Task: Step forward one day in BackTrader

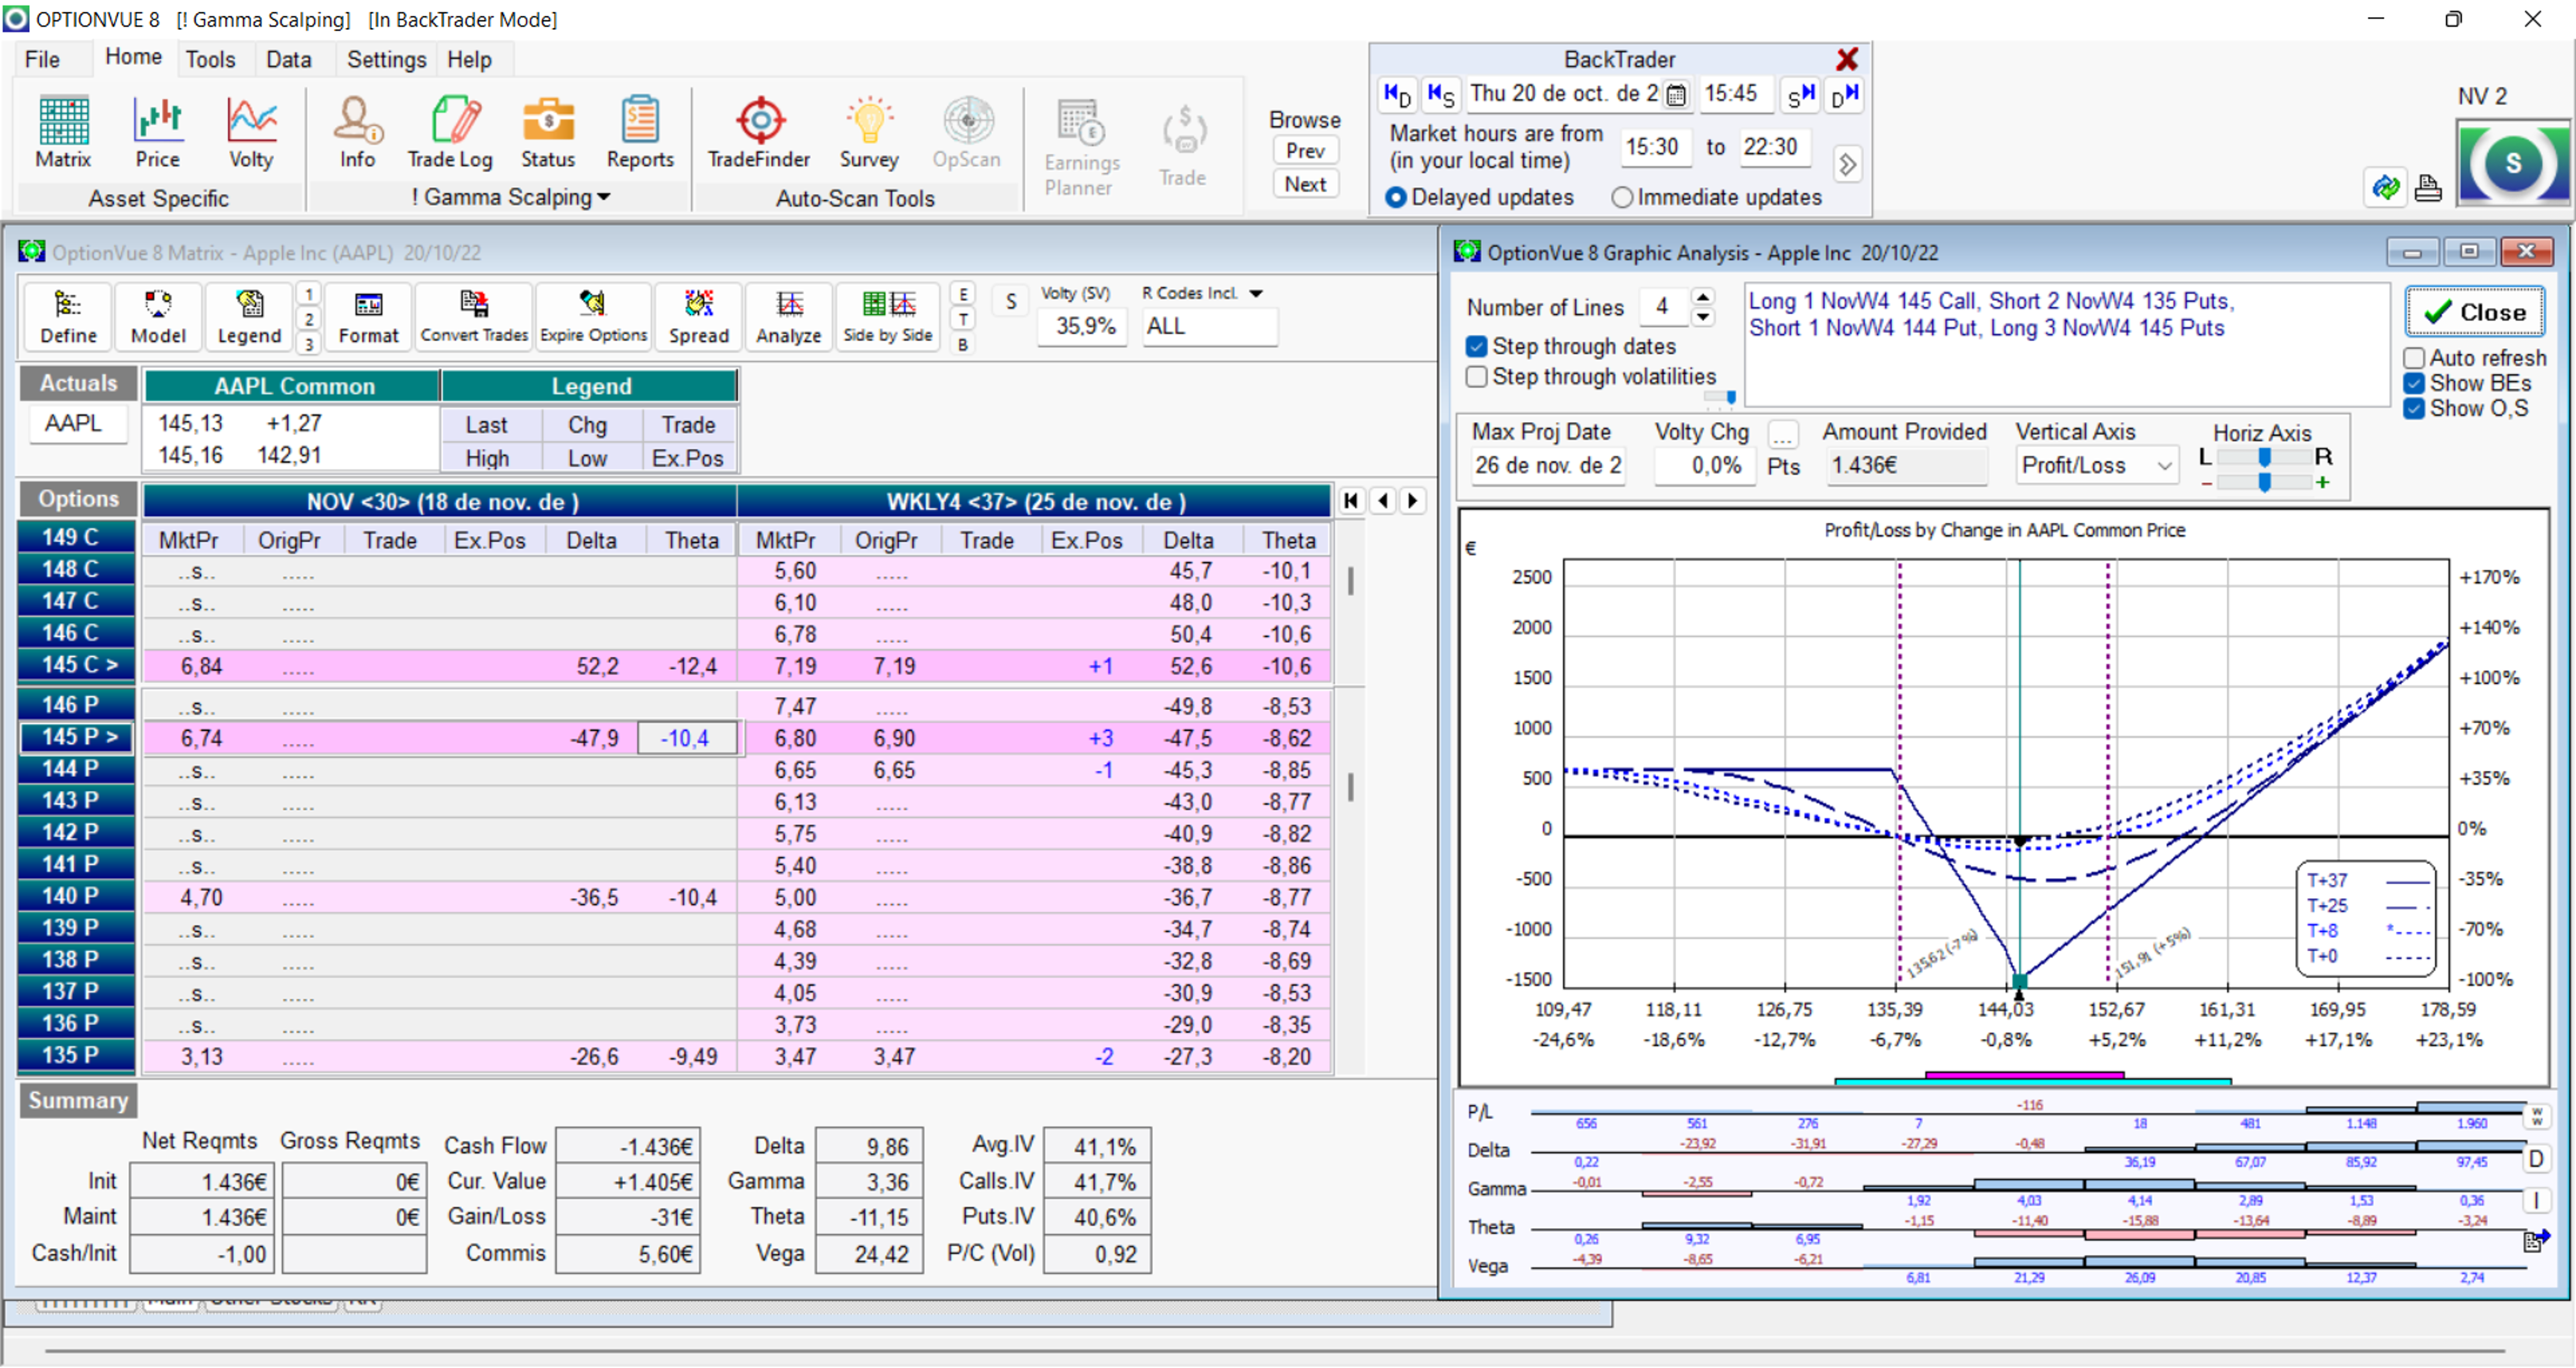Action: 1845,94
